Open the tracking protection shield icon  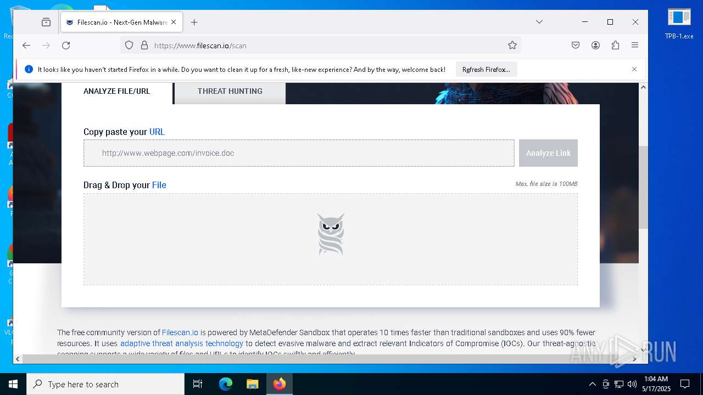click(129, 46)
